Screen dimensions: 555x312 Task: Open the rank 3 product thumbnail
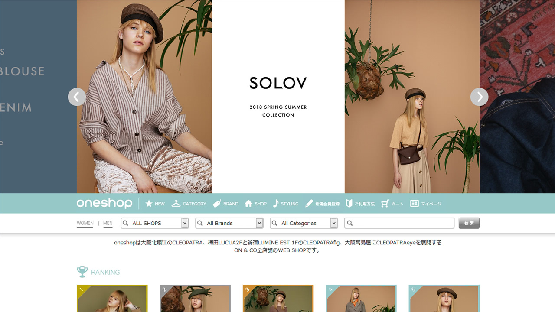point(278,299)
